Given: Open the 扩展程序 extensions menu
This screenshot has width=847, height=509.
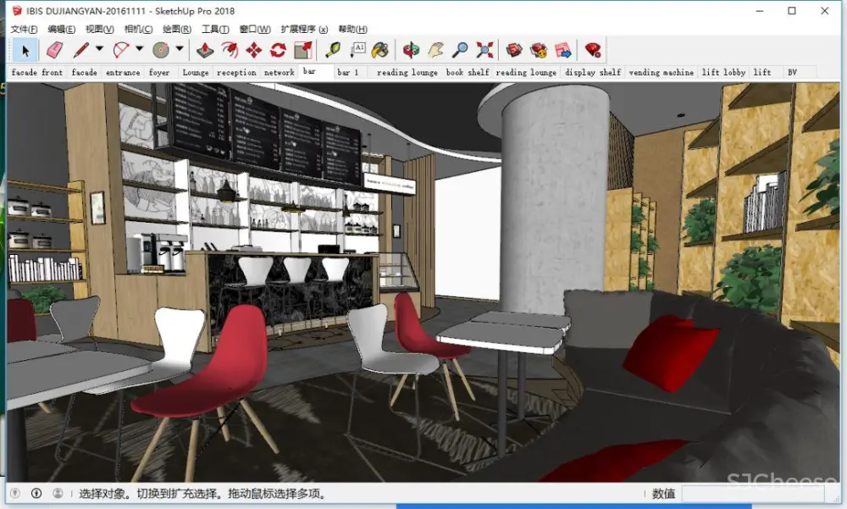Looking at the screenshot, I should (305, 30).
